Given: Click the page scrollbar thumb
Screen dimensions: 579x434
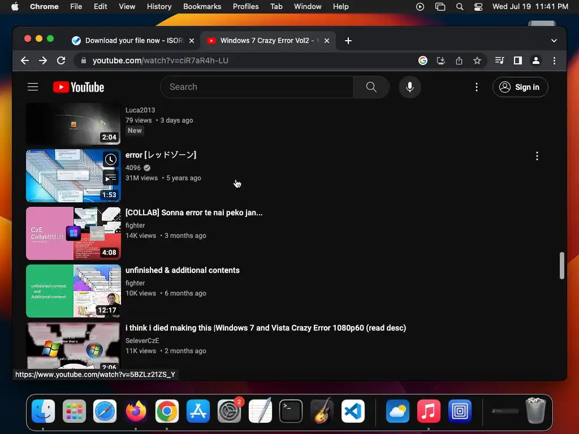Looking at the screenshot, I should pyautogui.click(x=561, y=266).
